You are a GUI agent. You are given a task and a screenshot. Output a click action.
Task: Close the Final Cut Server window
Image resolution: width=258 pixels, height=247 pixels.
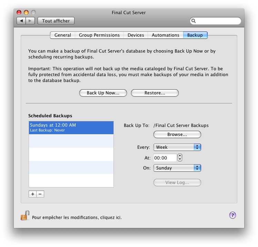(x=19, y=12)
